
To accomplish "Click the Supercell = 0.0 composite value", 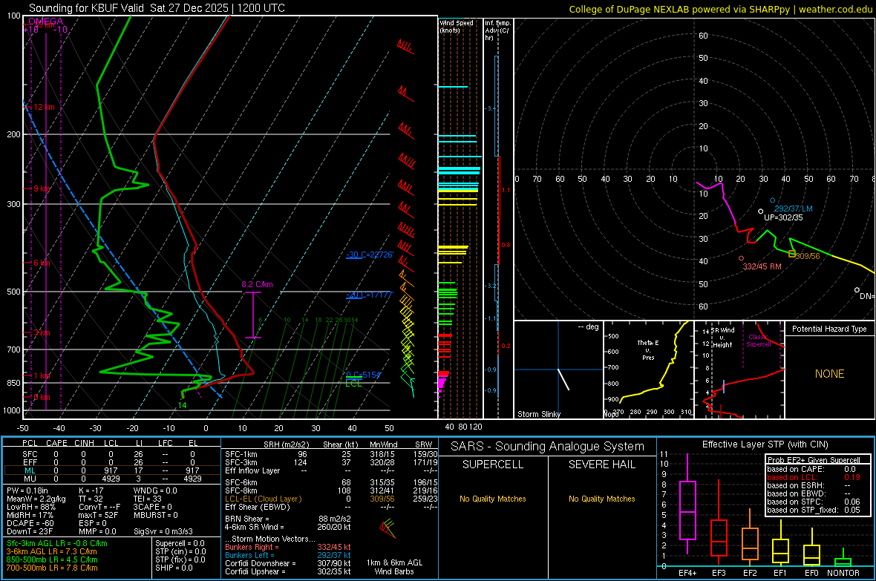I will point(180,543).
